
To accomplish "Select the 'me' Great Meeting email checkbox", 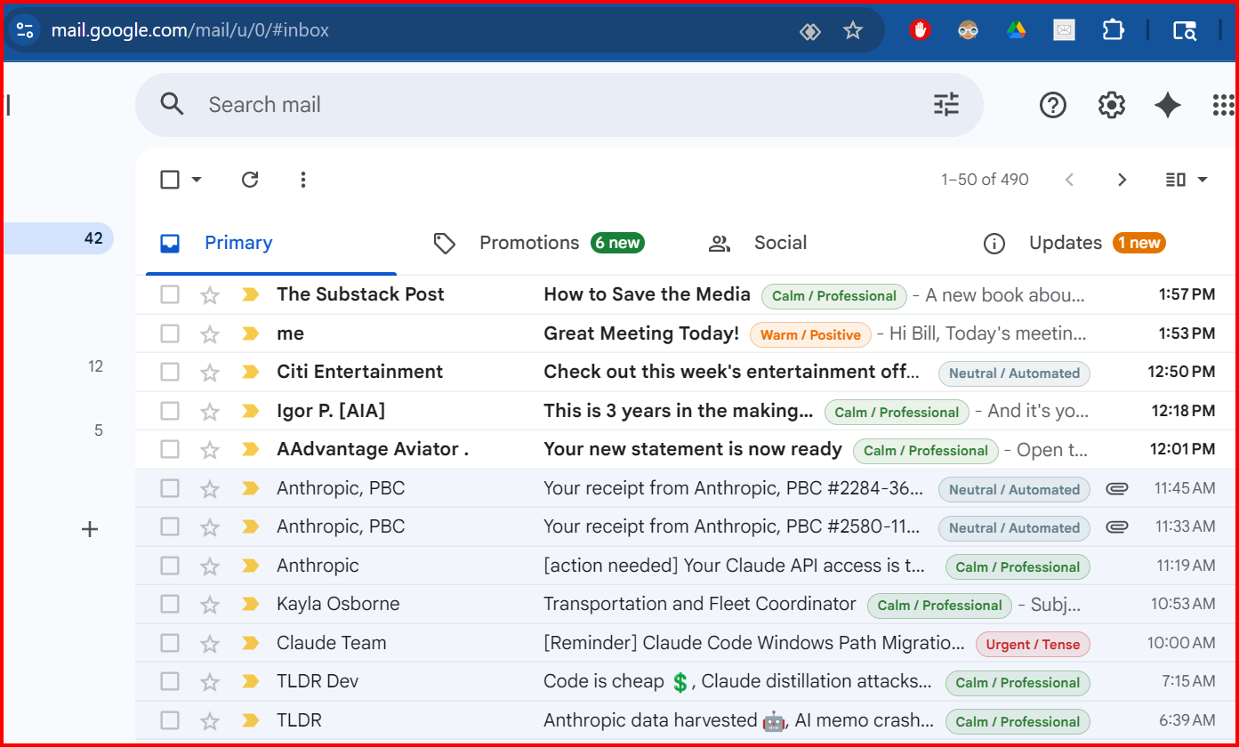I will click(x=170, y=333).
